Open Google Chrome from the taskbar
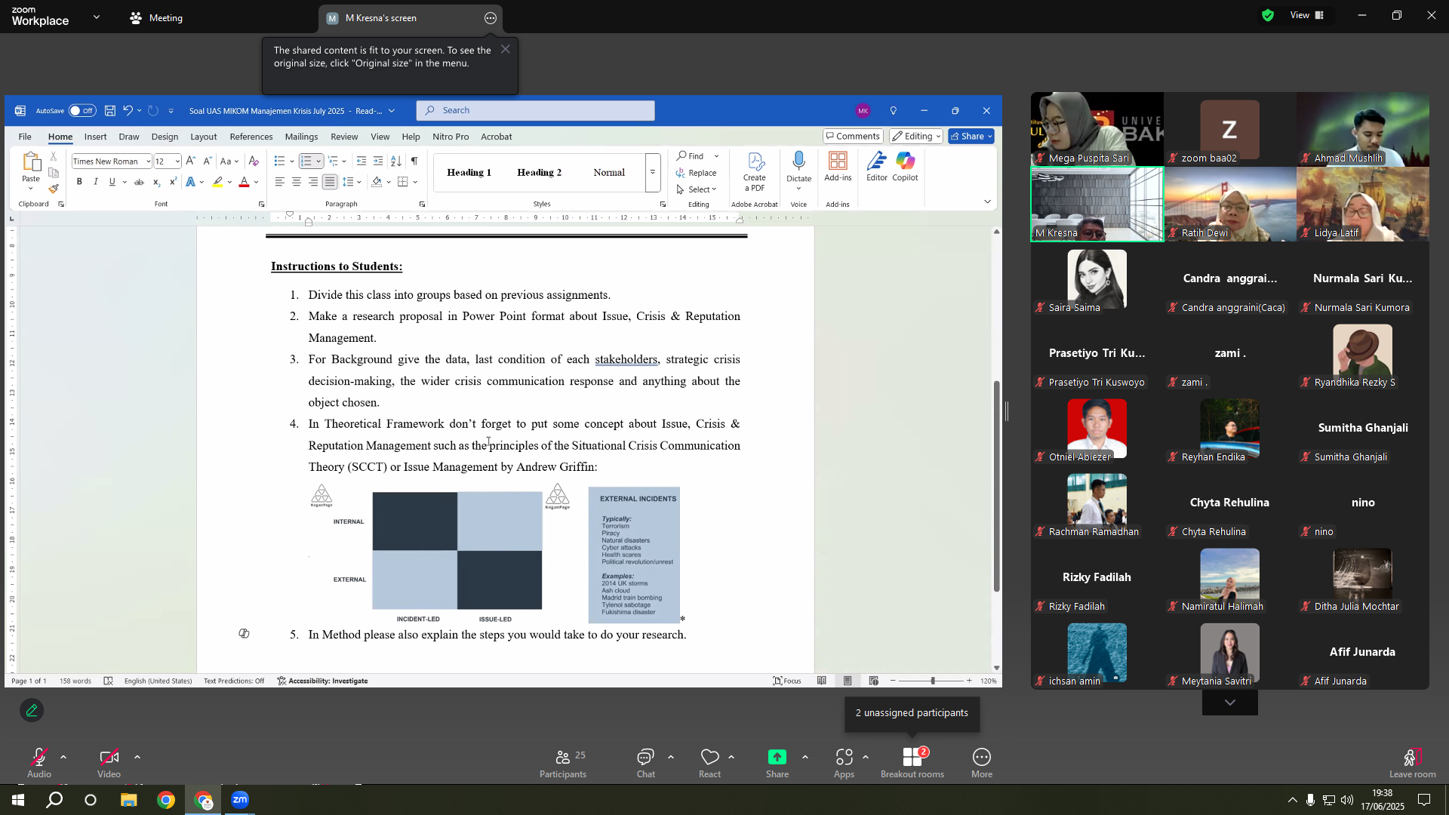This screenshot has width=1449, height=815. [x=166, y=800]
